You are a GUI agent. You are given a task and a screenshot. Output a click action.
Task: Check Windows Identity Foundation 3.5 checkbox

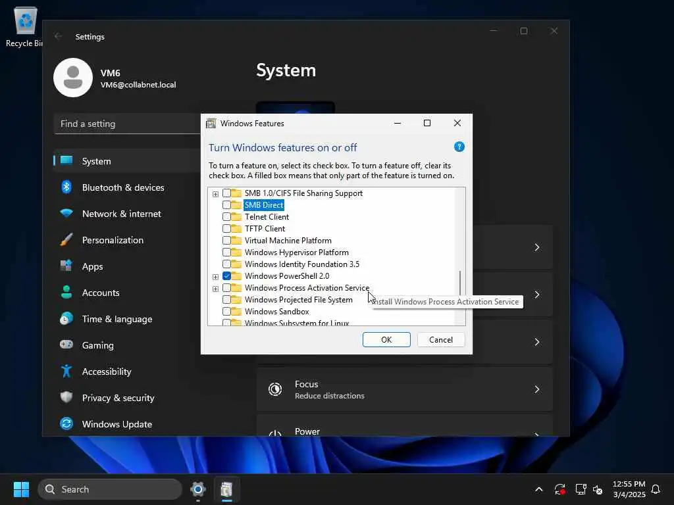point(226,264)
